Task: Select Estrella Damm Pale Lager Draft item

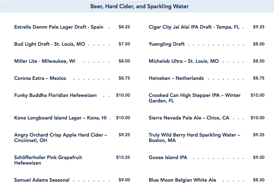Action: [59, 27]
